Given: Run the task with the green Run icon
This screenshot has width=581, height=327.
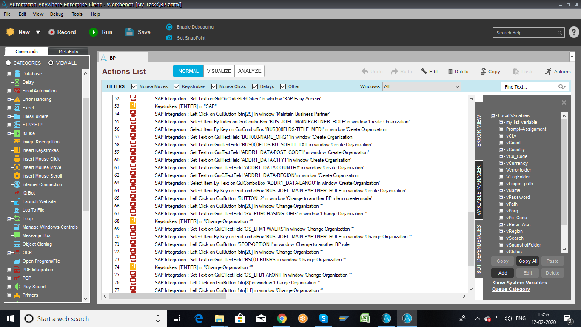Looking at the screenshot, I should (93, 32).
